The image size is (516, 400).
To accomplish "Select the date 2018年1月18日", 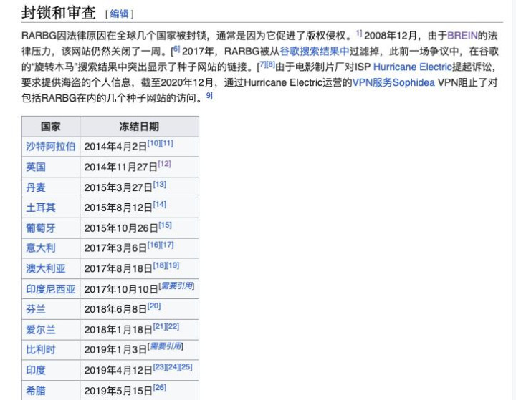I will [118, 329].
